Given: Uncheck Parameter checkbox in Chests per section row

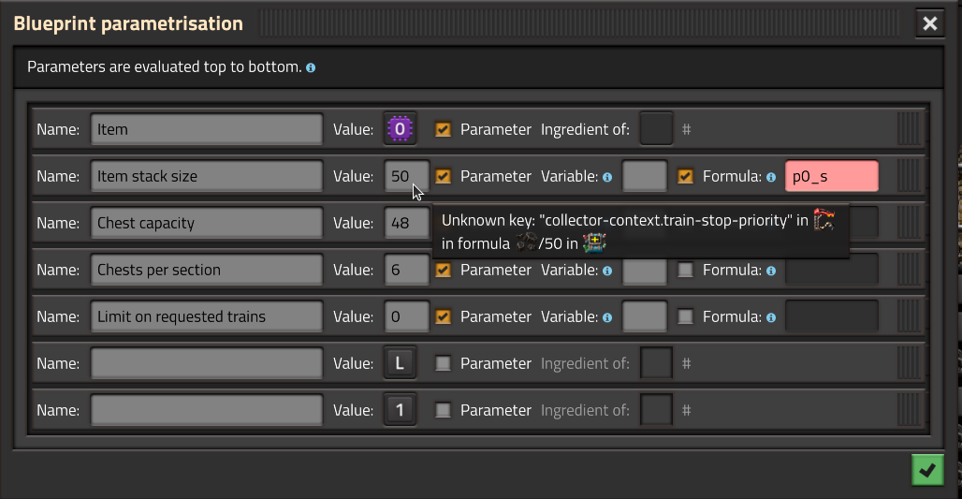Looking at the screenshot, I should coord(443,270).
